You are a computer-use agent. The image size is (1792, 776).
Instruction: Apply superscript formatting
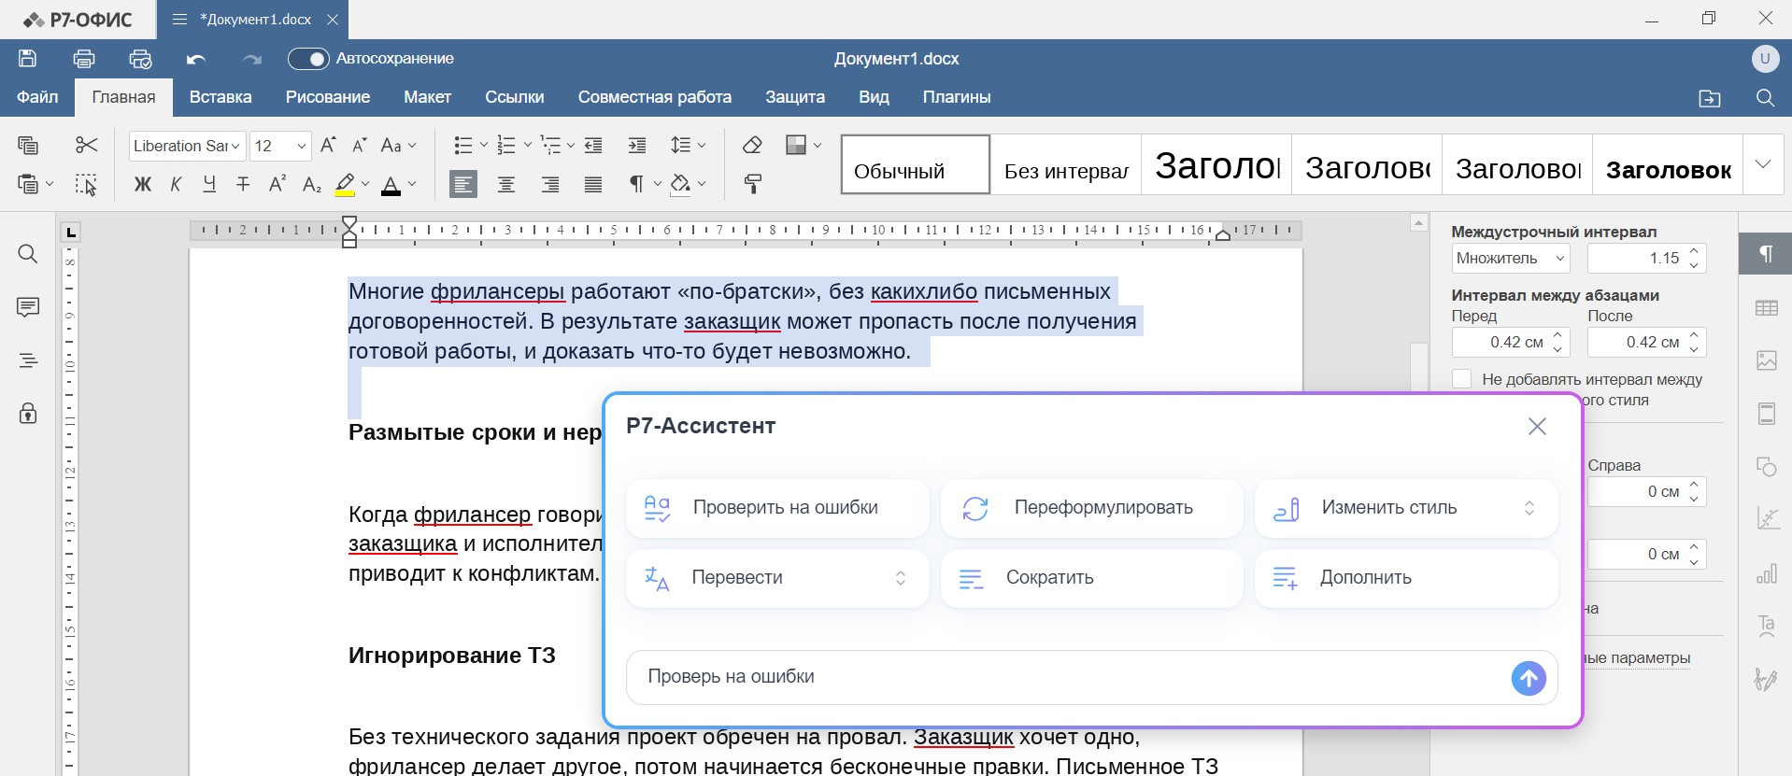(x=277, y=184)
